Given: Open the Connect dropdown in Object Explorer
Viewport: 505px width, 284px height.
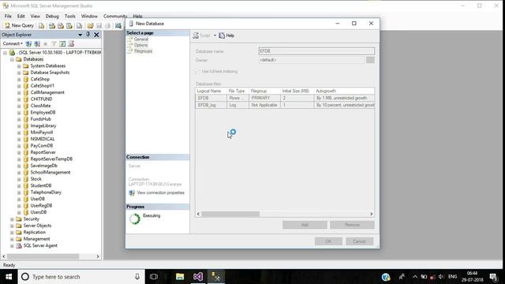Looking at the screenshot, I should click(13, 43).
